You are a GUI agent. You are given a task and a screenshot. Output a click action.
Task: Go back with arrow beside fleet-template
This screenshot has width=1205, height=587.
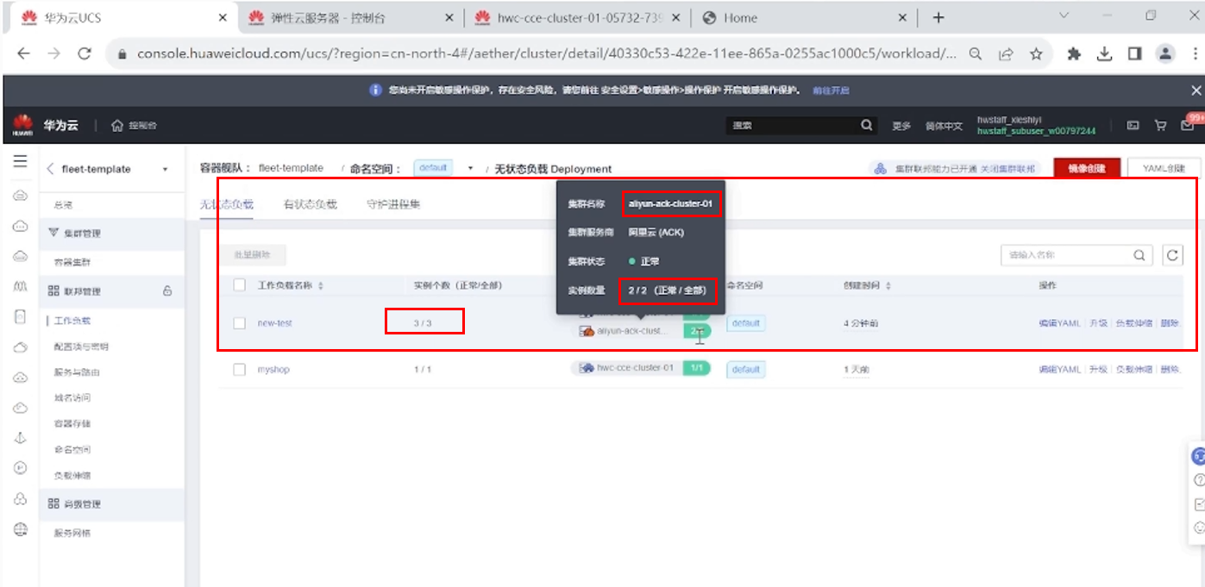[x=50, y=169]
